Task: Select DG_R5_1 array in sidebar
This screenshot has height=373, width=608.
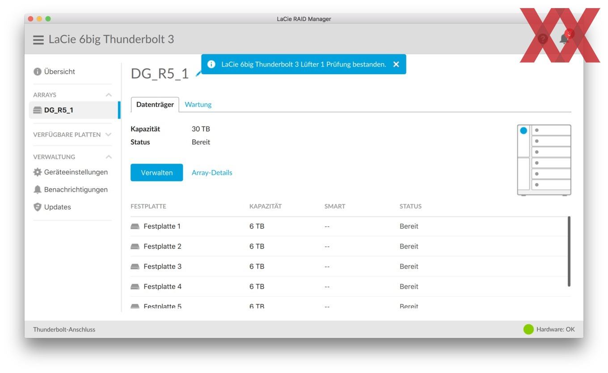Action: (x=74, y=110)
